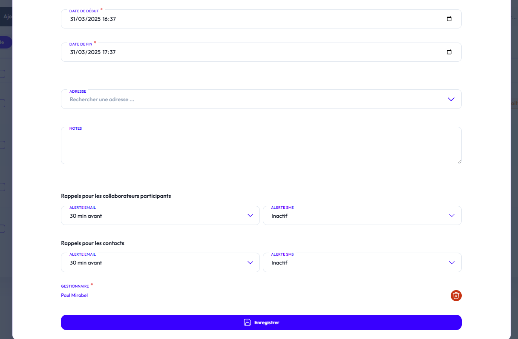Viewport: 518px width, 339px height.
Task: Select the year value in Date de fin
Action: (x=94, y=52)
